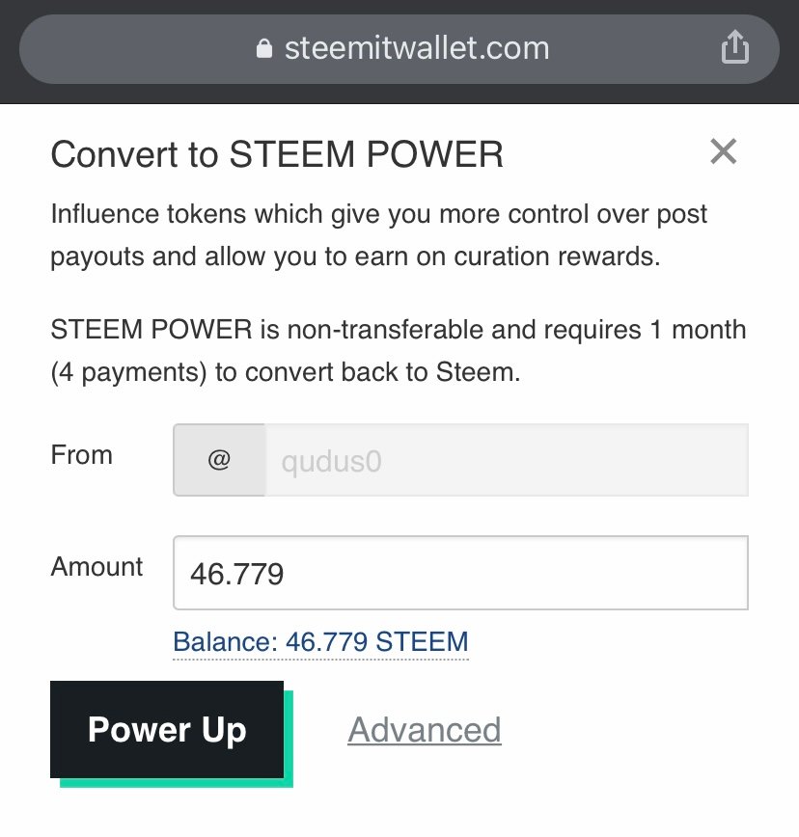Image resolution: width=799 pixels, height=837 pixels.
Task: Open the Advanced link
Action: click(425, 729)
